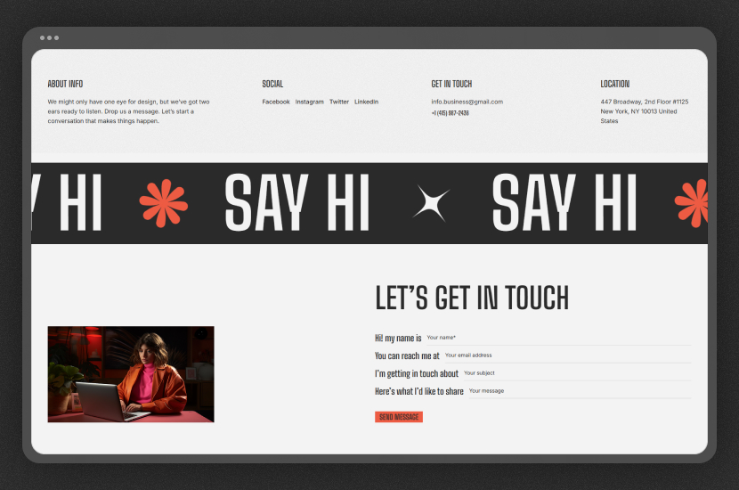Focus the 'Your name' input field

pyautogui.click(x=556, y=338)
